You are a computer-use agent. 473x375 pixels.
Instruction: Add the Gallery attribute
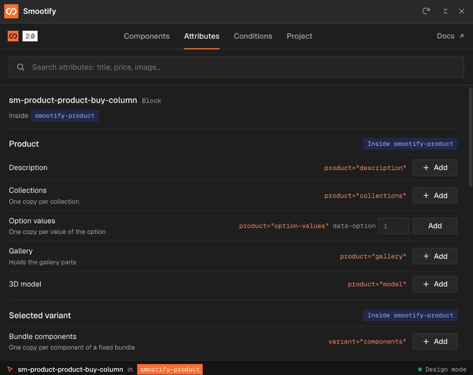point(435,256)
